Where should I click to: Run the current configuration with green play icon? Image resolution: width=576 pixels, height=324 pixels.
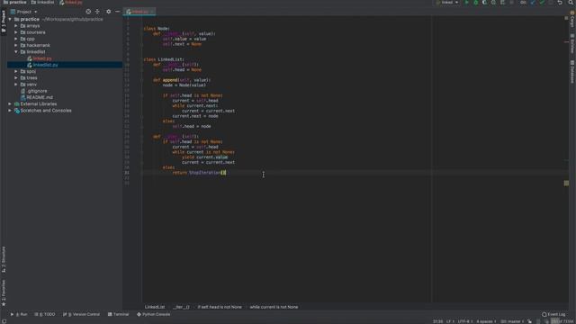coord(466,3)
